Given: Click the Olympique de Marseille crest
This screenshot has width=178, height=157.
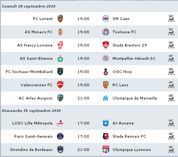Looking at the screenshot, I should 106,98.
